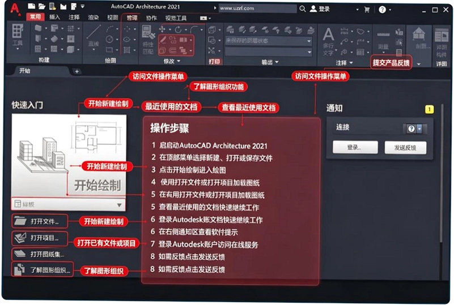
Task: Open the dropdown arrow next to Help icon
Action: coord(390,10)
